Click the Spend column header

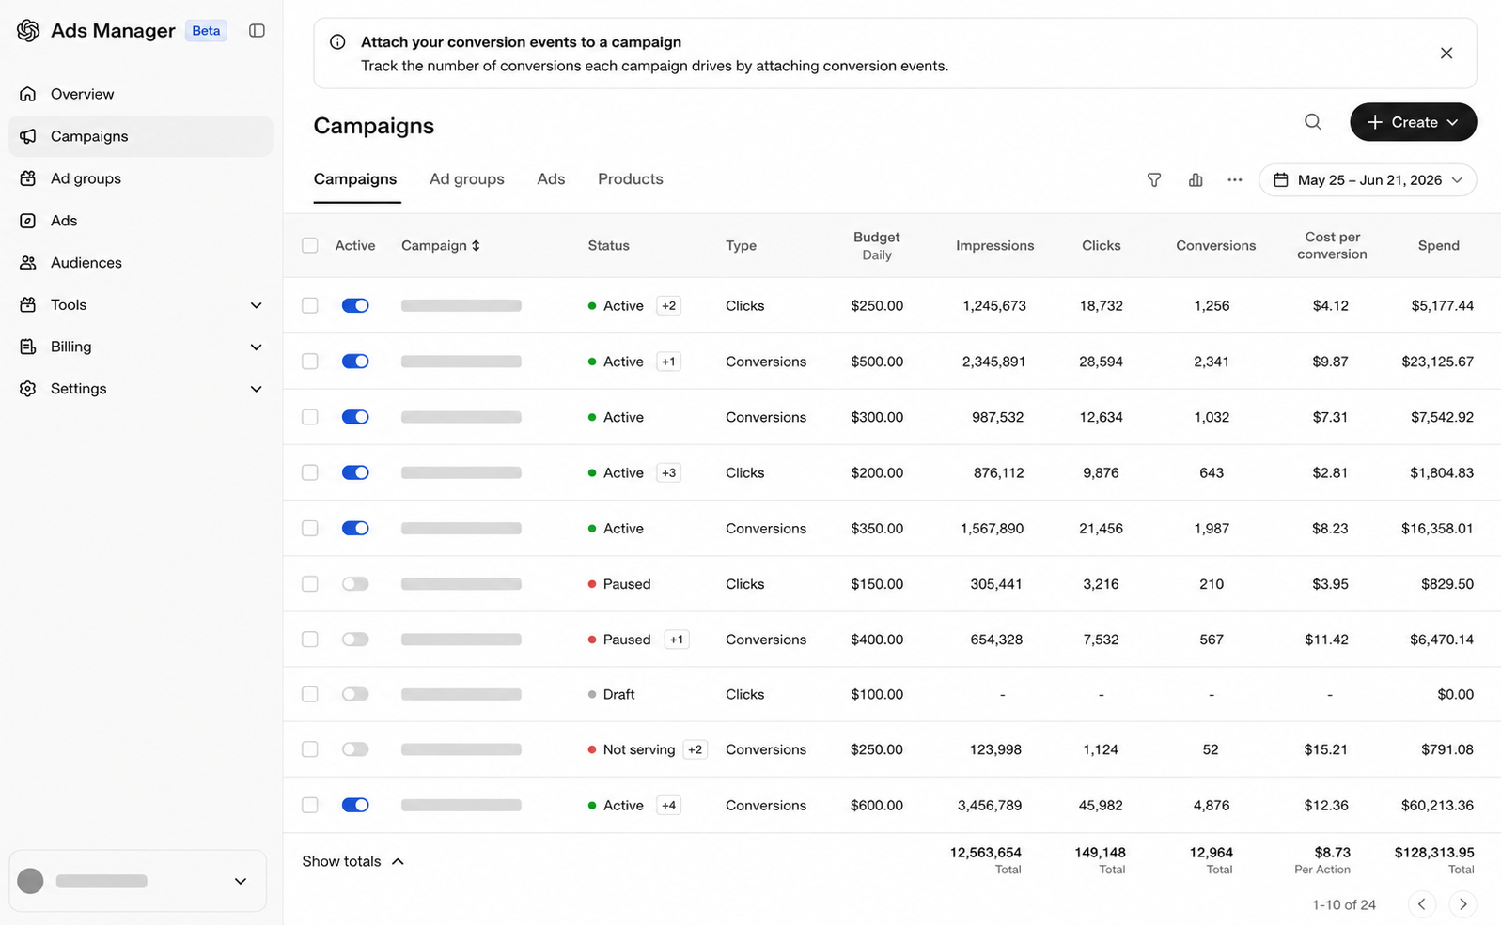(1439, 246)
